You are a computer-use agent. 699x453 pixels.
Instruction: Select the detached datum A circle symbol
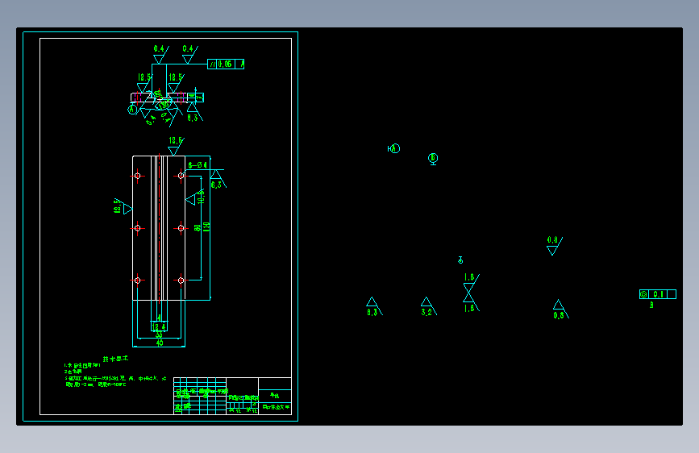394,148
